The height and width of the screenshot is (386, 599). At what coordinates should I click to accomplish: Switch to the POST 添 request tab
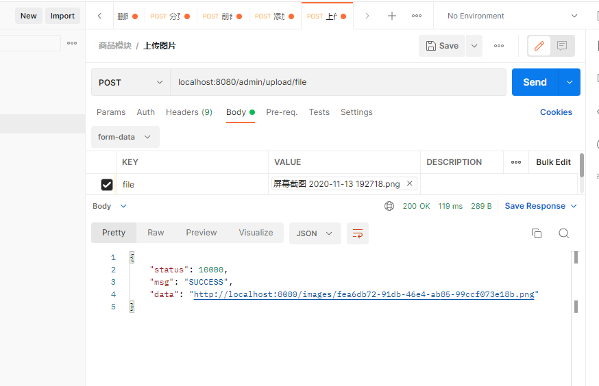[x=274, y=16]
